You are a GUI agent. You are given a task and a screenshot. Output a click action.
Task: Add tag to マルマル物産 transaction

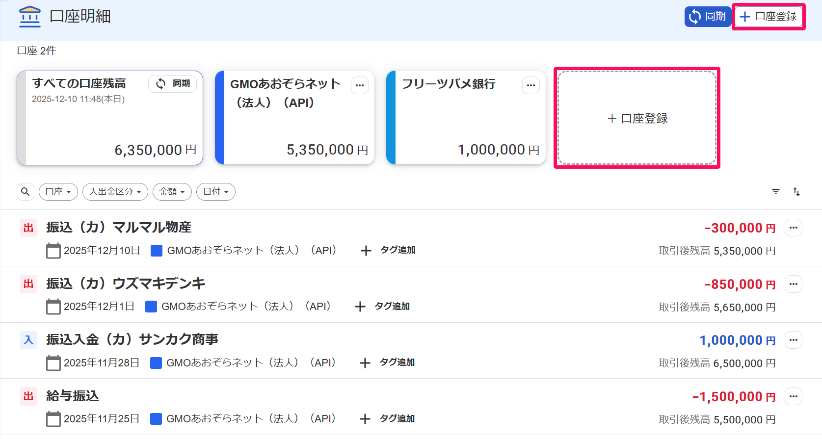coord(388,250)
